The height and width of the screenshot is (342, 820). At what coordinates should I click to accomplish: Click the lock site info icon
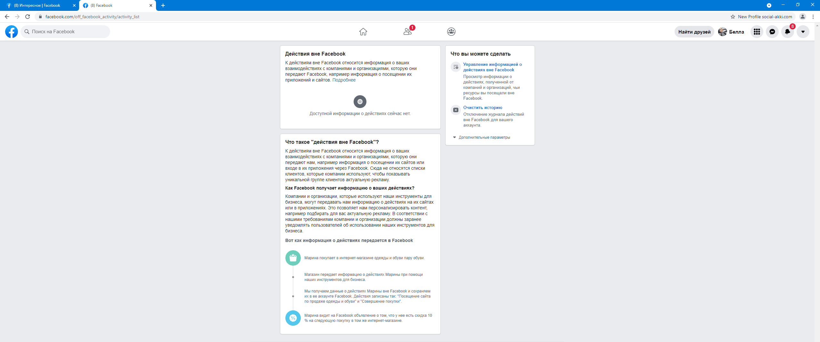(40, 17)
